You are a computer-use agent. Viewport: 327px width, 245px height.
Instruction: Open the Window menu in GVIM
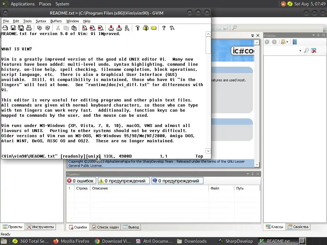point(72,21)
